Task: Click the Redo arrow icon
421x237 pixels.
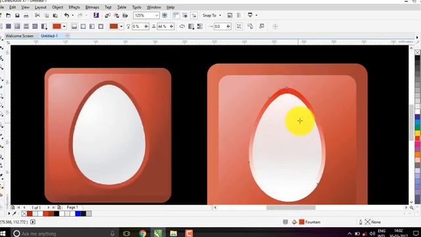Action: 80,16
